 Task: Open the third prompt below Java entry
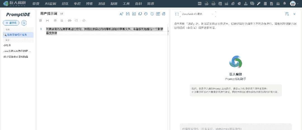(x=16, y=57)
